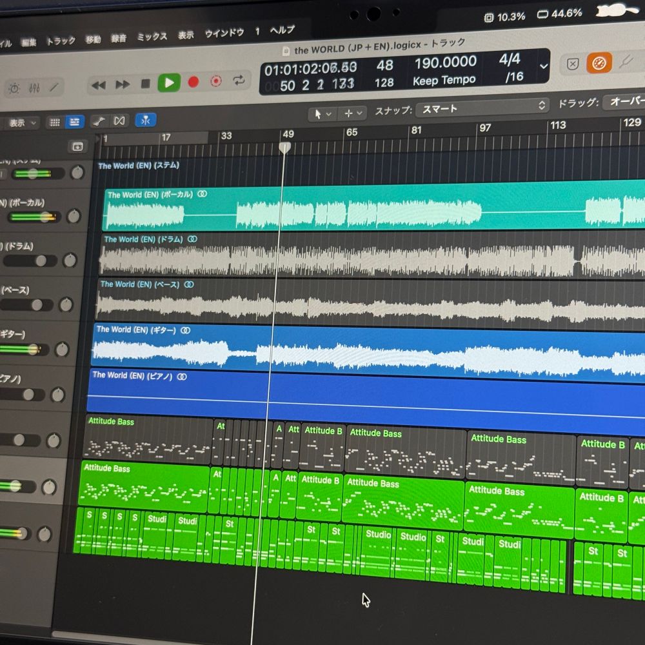Open the Mixer faders icon
Screen dimensions: 645x645
pos(35,88)
